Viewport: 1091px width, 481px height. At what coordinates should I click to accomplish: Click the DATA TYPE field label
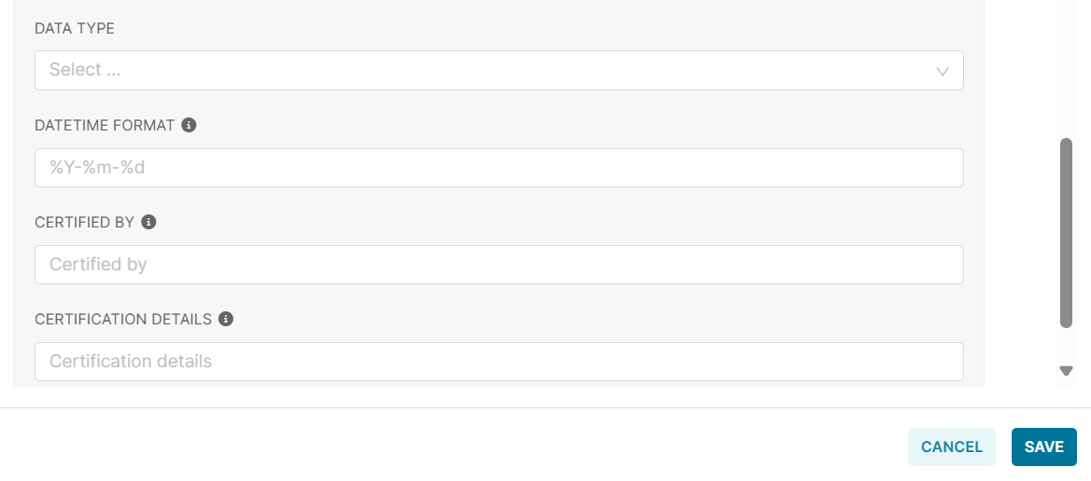tap(75, 29)
